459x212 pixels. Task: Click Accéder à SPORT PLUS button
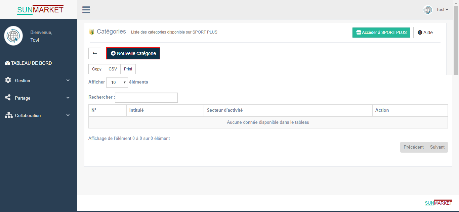[381, 33]
